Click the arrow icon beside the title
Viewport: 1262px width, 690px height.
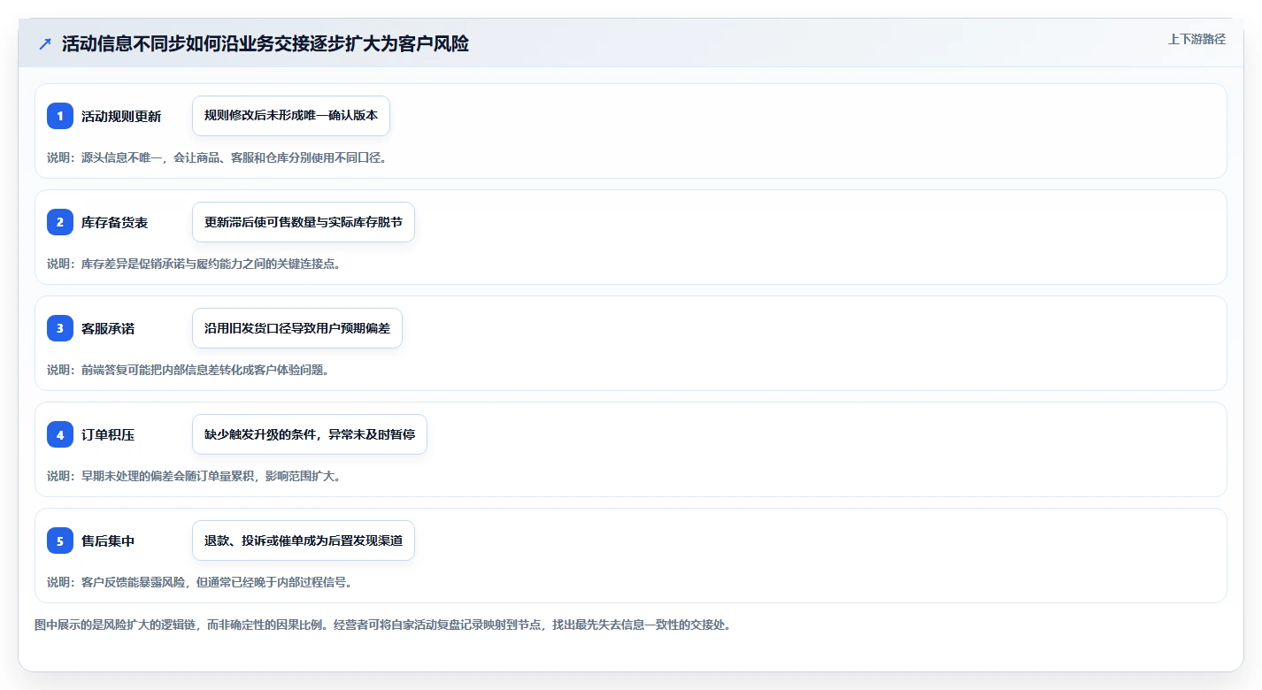(45, 43)
